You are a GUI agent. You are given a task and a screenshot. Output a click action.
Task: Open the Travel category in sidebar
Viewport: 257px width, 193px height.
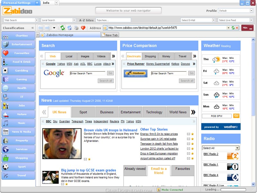[x=18, y=175]
